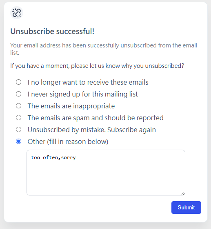Click the typed text 'too often,sorry'

click(53, 157)
